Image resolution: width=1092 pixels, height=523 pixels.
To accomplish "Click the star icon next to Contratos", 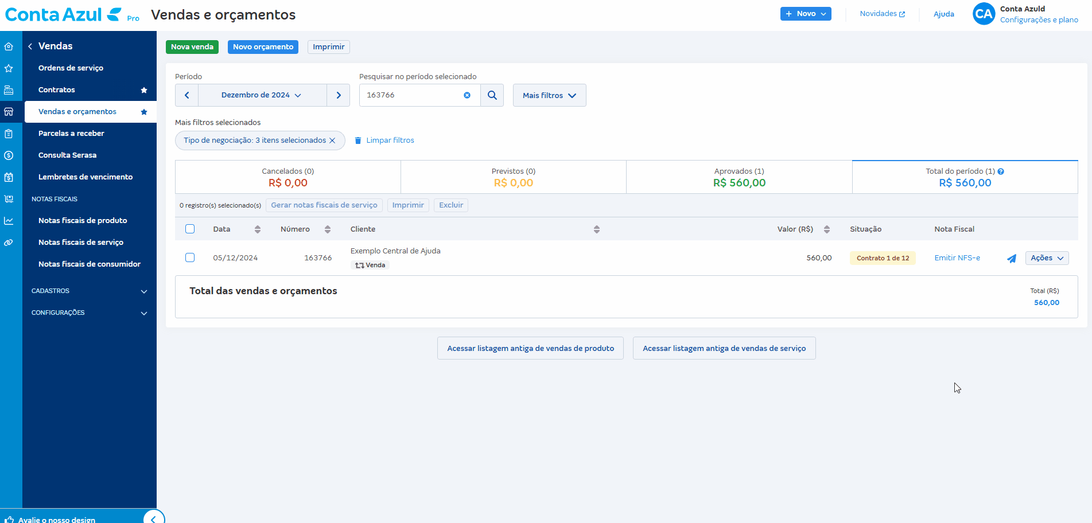I will coord(144,90).
